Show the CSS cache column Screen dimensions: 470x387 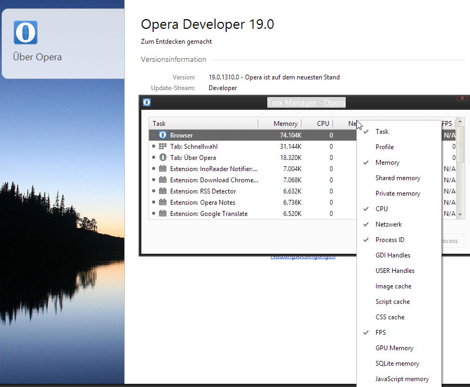point(399,317)
